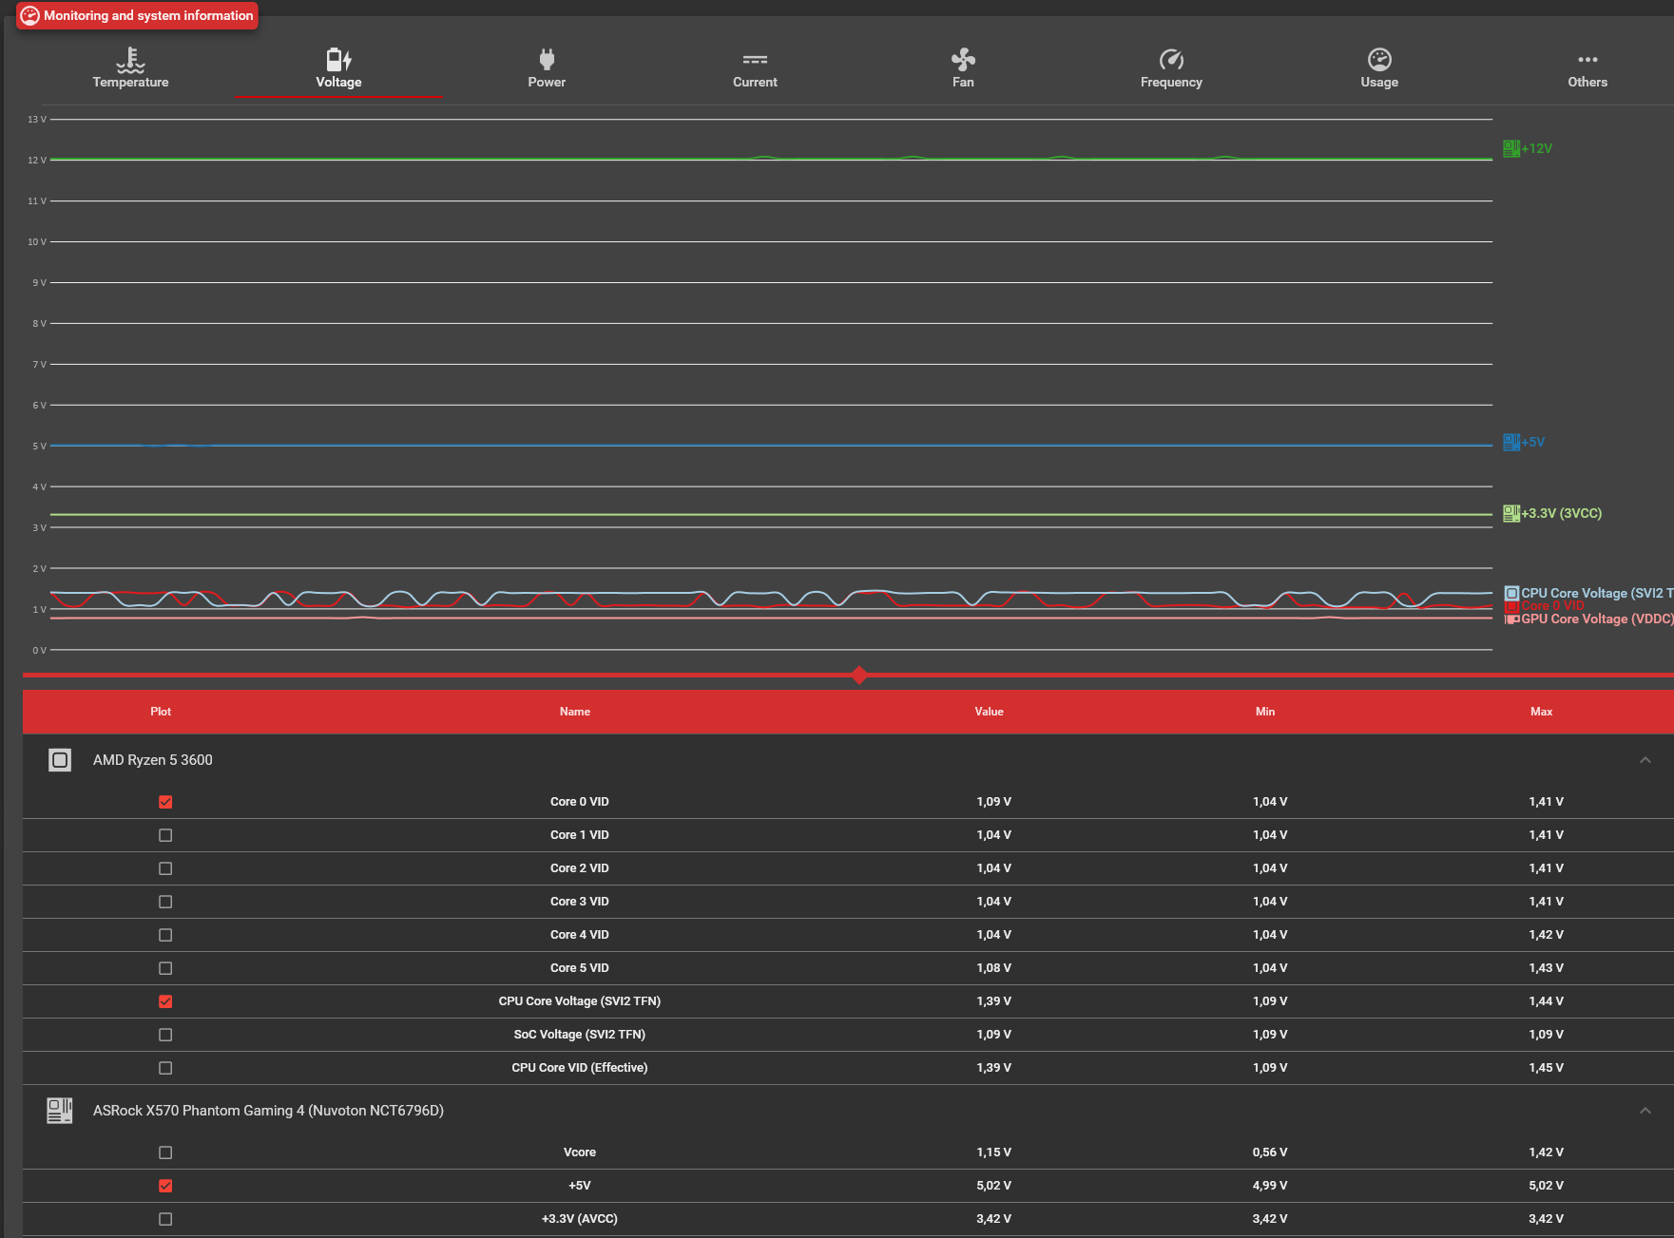Open the Temperature monitoring icon

pos(130,60)
